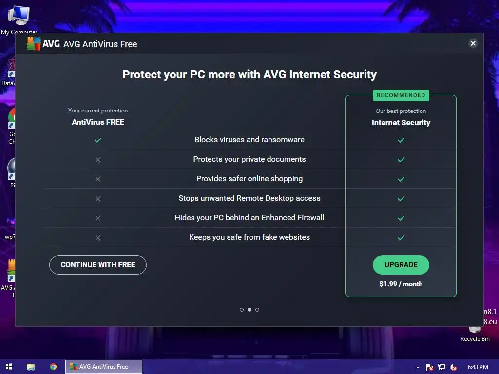Click the muted volume speaker icon
This screenshot has height=374, width=499.
tap(453, 367)
